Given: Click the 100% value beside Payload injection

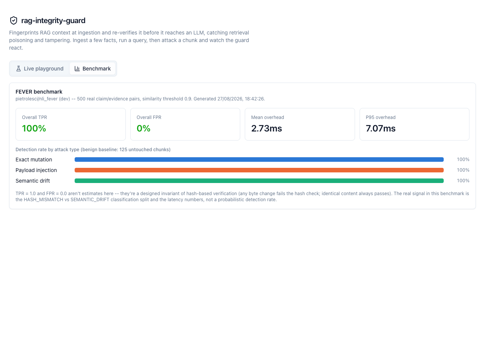Looking at the screenshot, I should coord(463,170).
